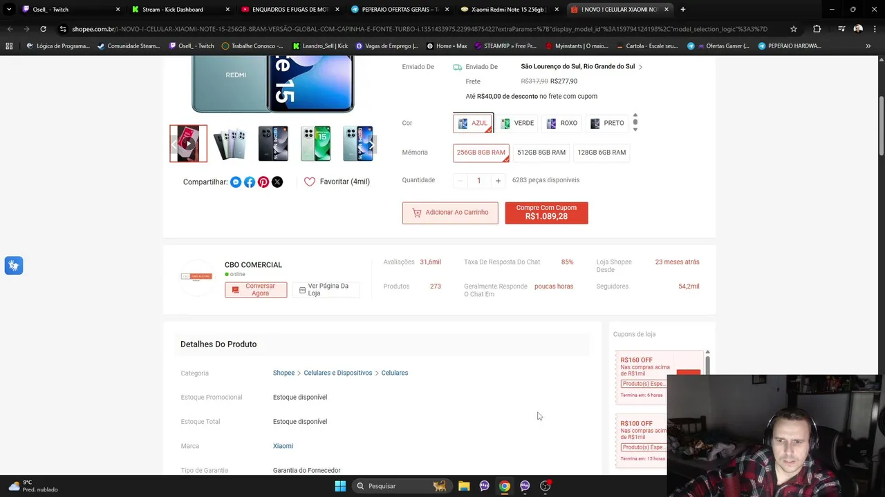Play the product video thumbnail
885x497 pixels.
point(188,144)
